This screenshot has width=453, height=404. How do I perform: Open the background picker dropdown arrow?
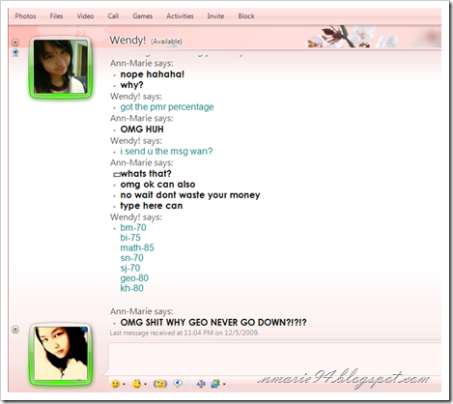click(224, 384)
